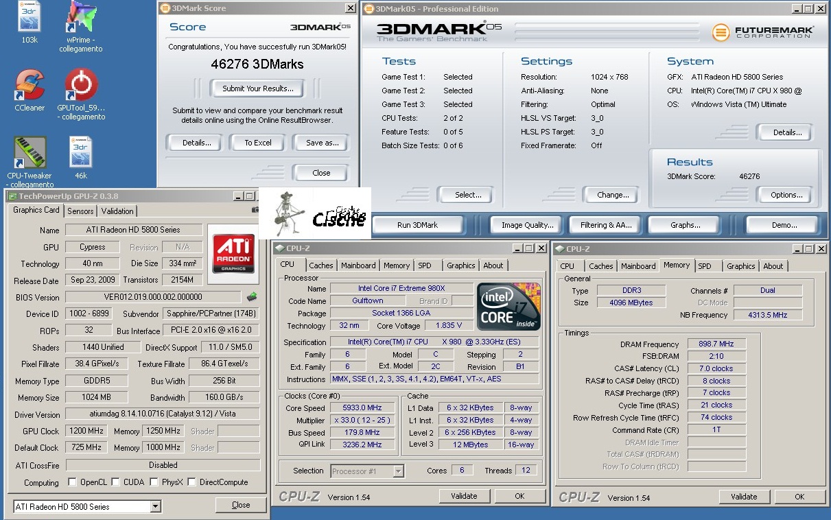The image size is (831, 520).
Task: Click the GPU Clock 1200 MHz field
Action: pos(86,431)
